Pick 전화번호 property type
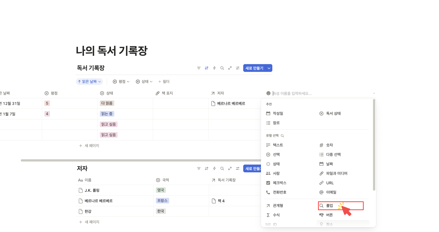 coord(290,192)
